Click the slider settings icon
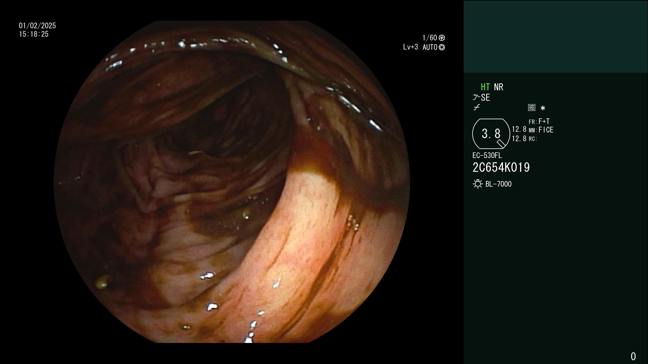648x364 pixels. pyautogui.click(x=532, y=108)
